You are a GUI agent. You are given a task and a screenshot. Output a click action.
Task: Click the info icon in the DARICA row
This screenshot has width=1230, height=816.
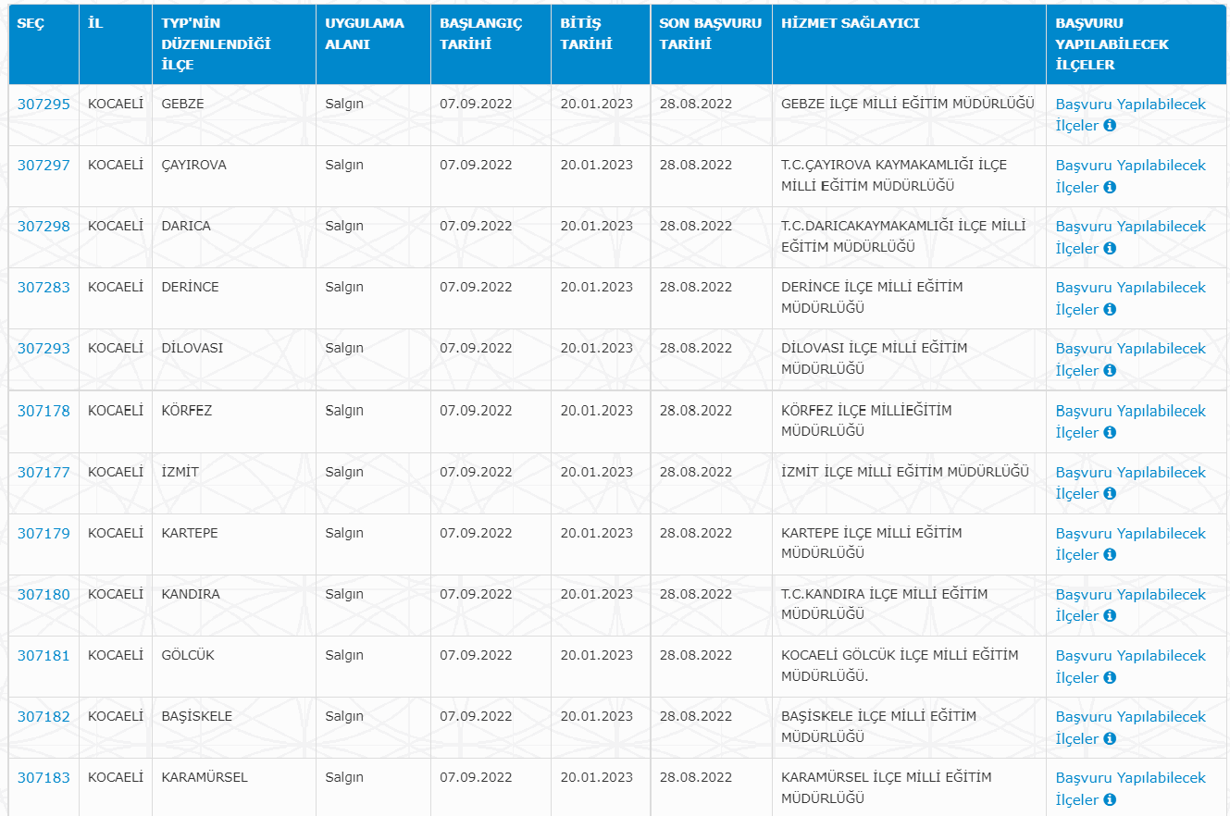1110,248
